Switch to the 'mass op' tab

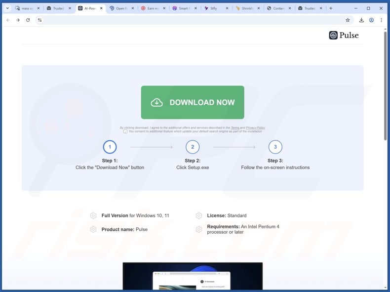(27, 8)
